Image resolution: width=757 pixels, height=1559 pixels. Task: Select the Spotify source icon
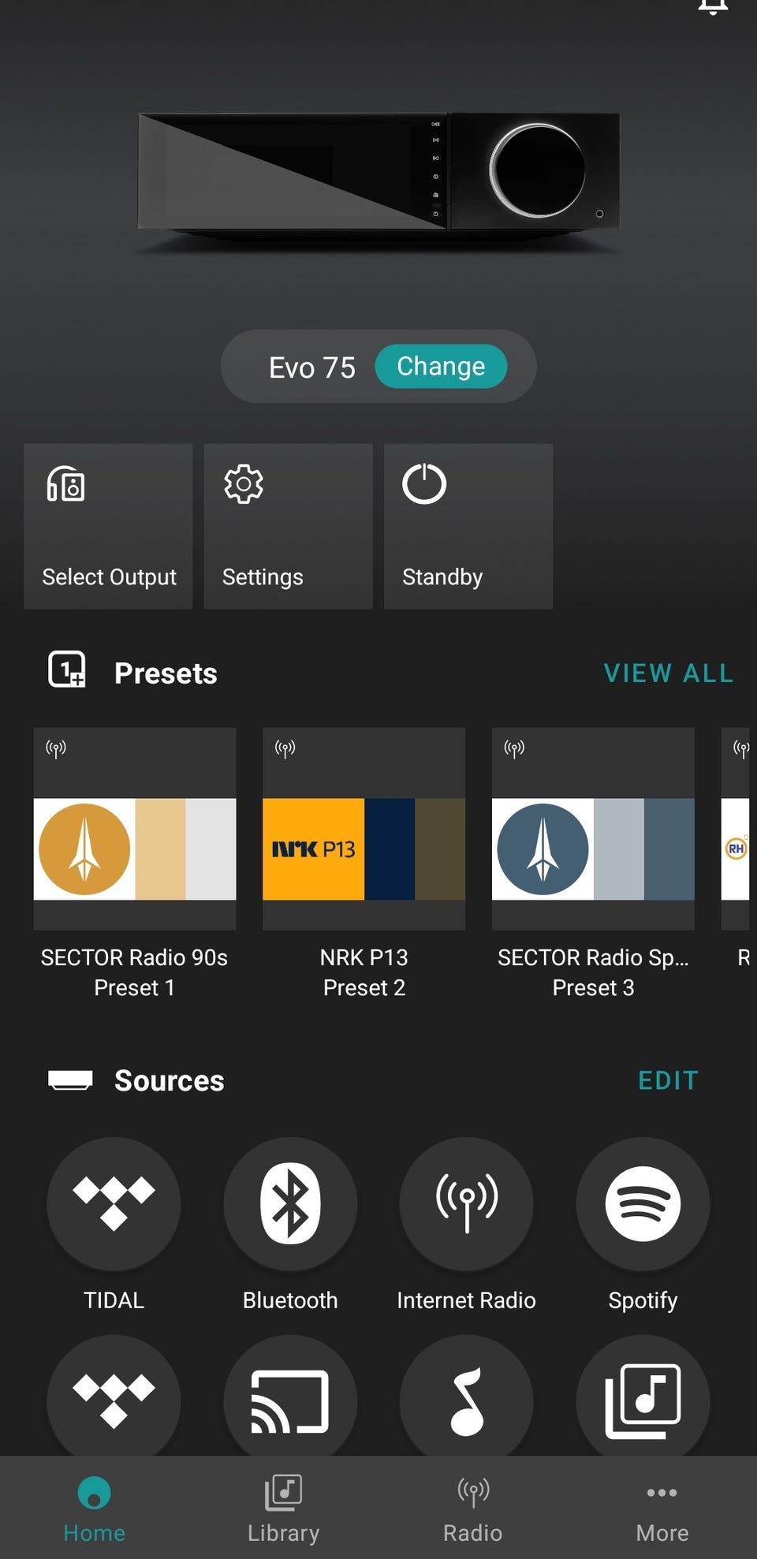643,1203
